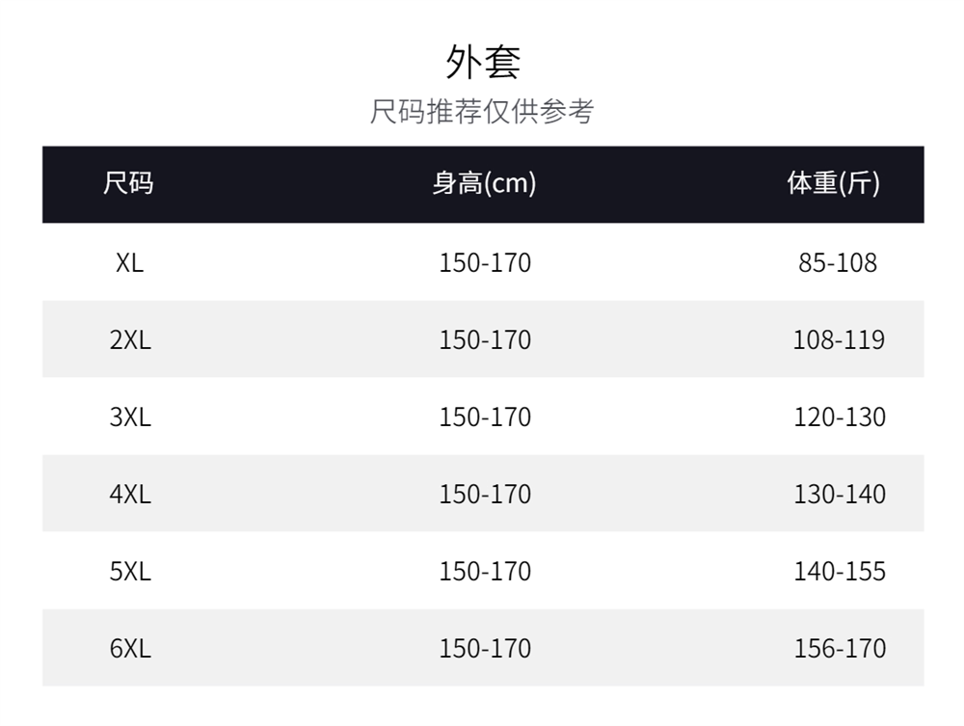The width and height of the screenshot is (964, 726).
Task: Click the 108-119 weight value
Action: click(x=839, y=339)
